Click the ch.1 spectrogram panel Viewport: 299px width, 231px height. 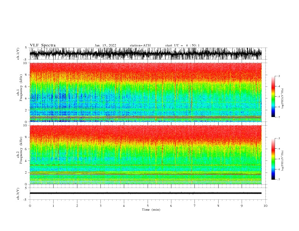(x=146, y=92)
